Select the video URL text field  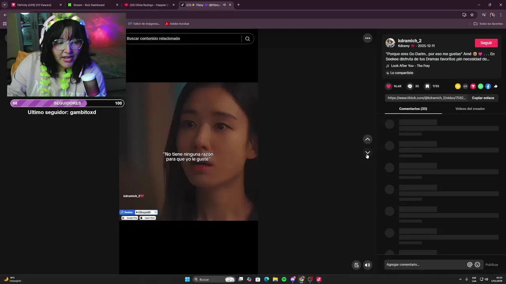[x=427, y=98]
